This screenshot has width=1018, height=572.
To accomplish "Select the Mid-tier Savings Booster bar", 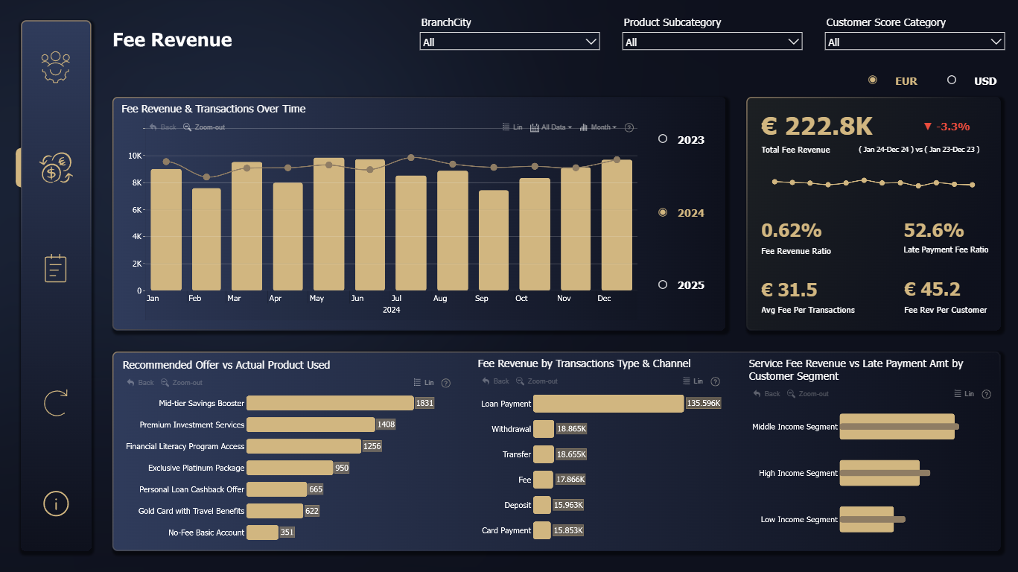I will tap(330, 403).
